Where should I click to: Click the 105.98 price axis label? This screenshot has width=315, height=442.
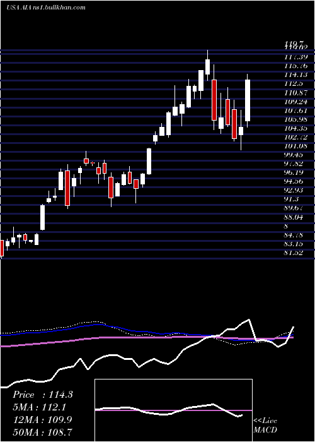pos(296,119)
